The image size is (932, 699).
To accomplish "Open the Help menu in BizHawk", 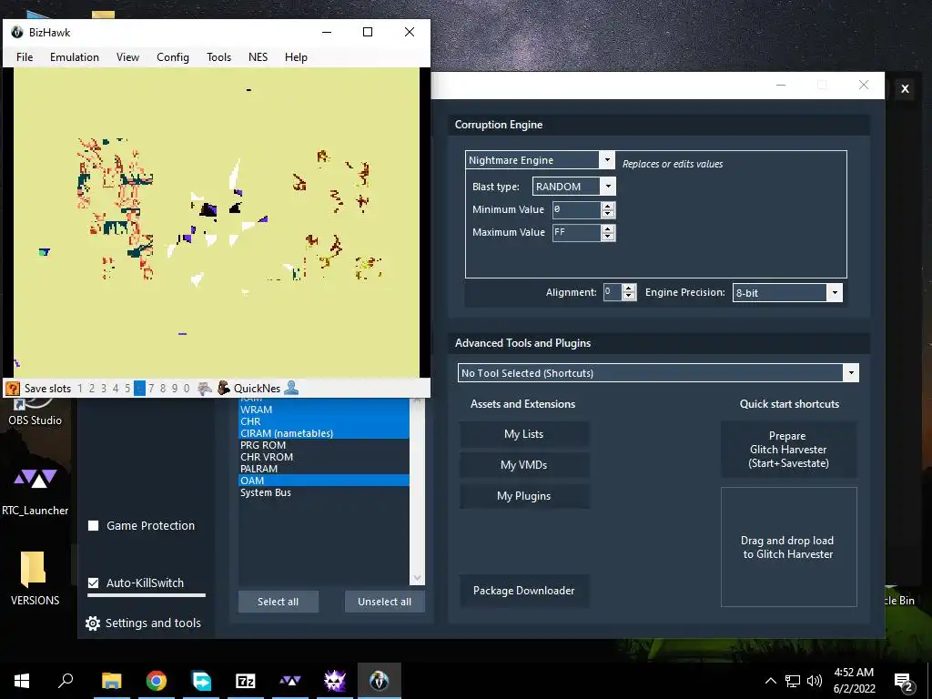I will coord(296,57).
